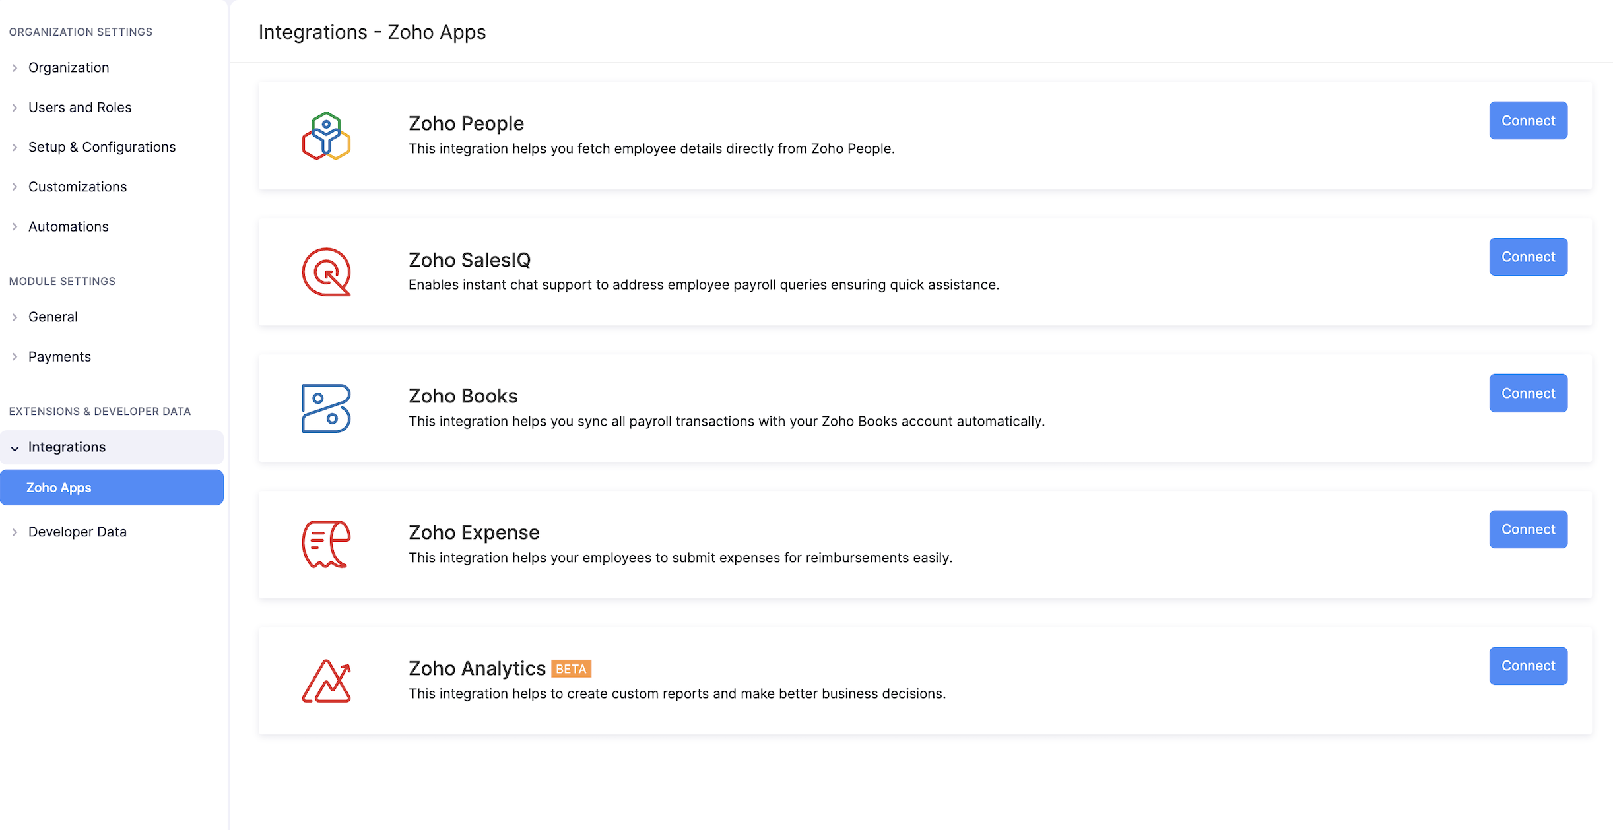Screen dimensions: 1613x830
Task: Expand the Setup & Configurations section
Action: coord(102,146)
